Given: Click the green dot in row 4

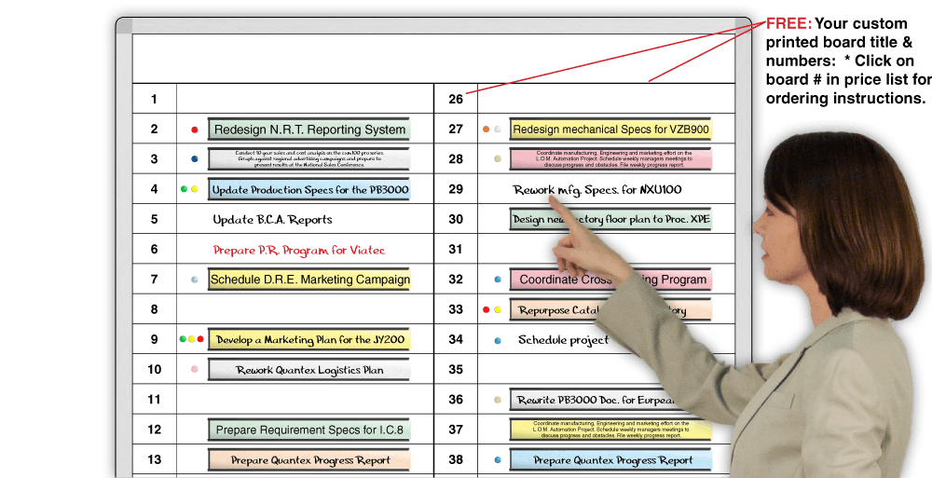Looking at the screenshot, I should tap(185, 189).
